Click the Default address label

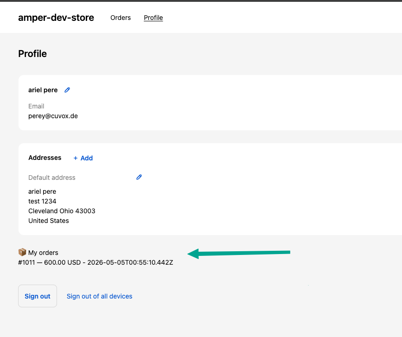(52, 178)
